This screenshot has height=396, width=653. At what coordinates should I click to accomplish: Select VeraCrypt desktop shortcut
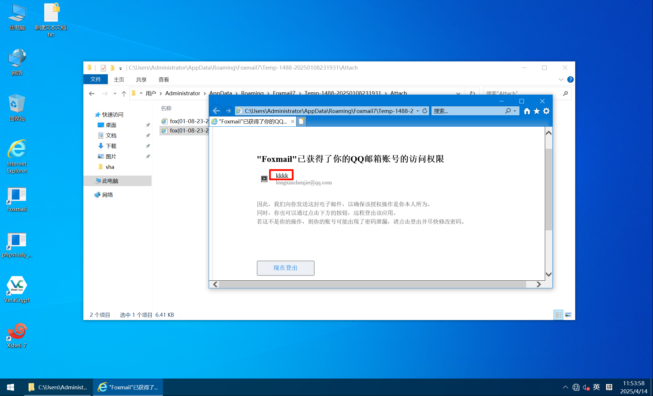17,290
